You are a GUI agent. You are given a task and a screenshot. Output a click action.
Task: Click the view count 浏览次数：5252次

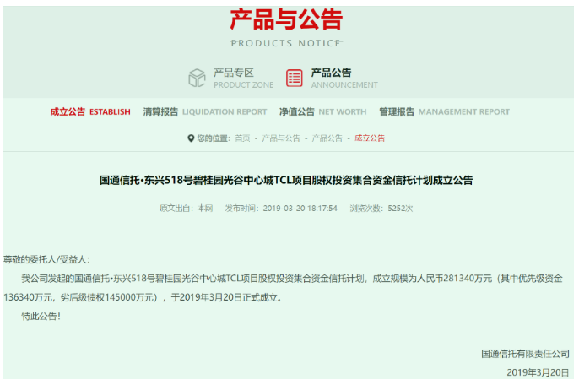pos(381,209)
